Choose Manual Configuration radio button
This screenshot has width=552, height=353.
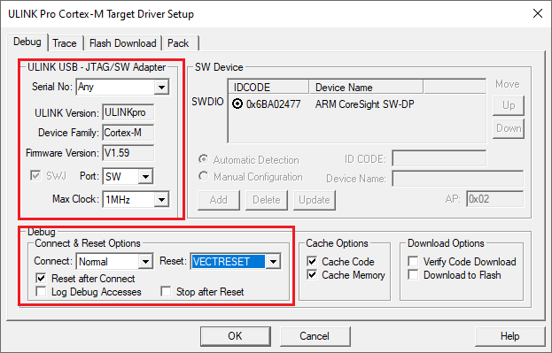point(203,176)
